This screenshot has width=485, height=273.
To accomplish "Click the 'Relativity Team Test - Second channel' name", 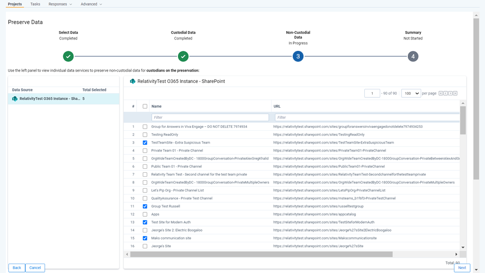I will [x=199, y=174].
